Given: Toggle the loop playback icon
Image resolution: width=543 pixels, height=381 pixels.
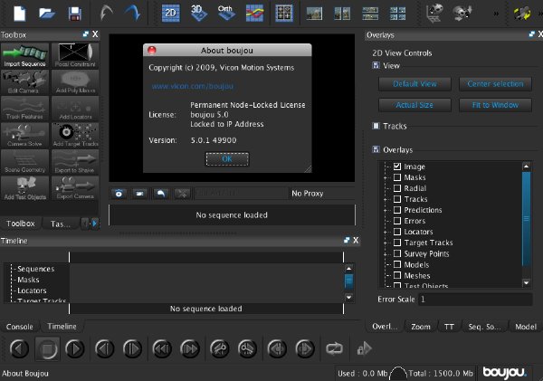Looking at the screenshot, I should point(334,348).
